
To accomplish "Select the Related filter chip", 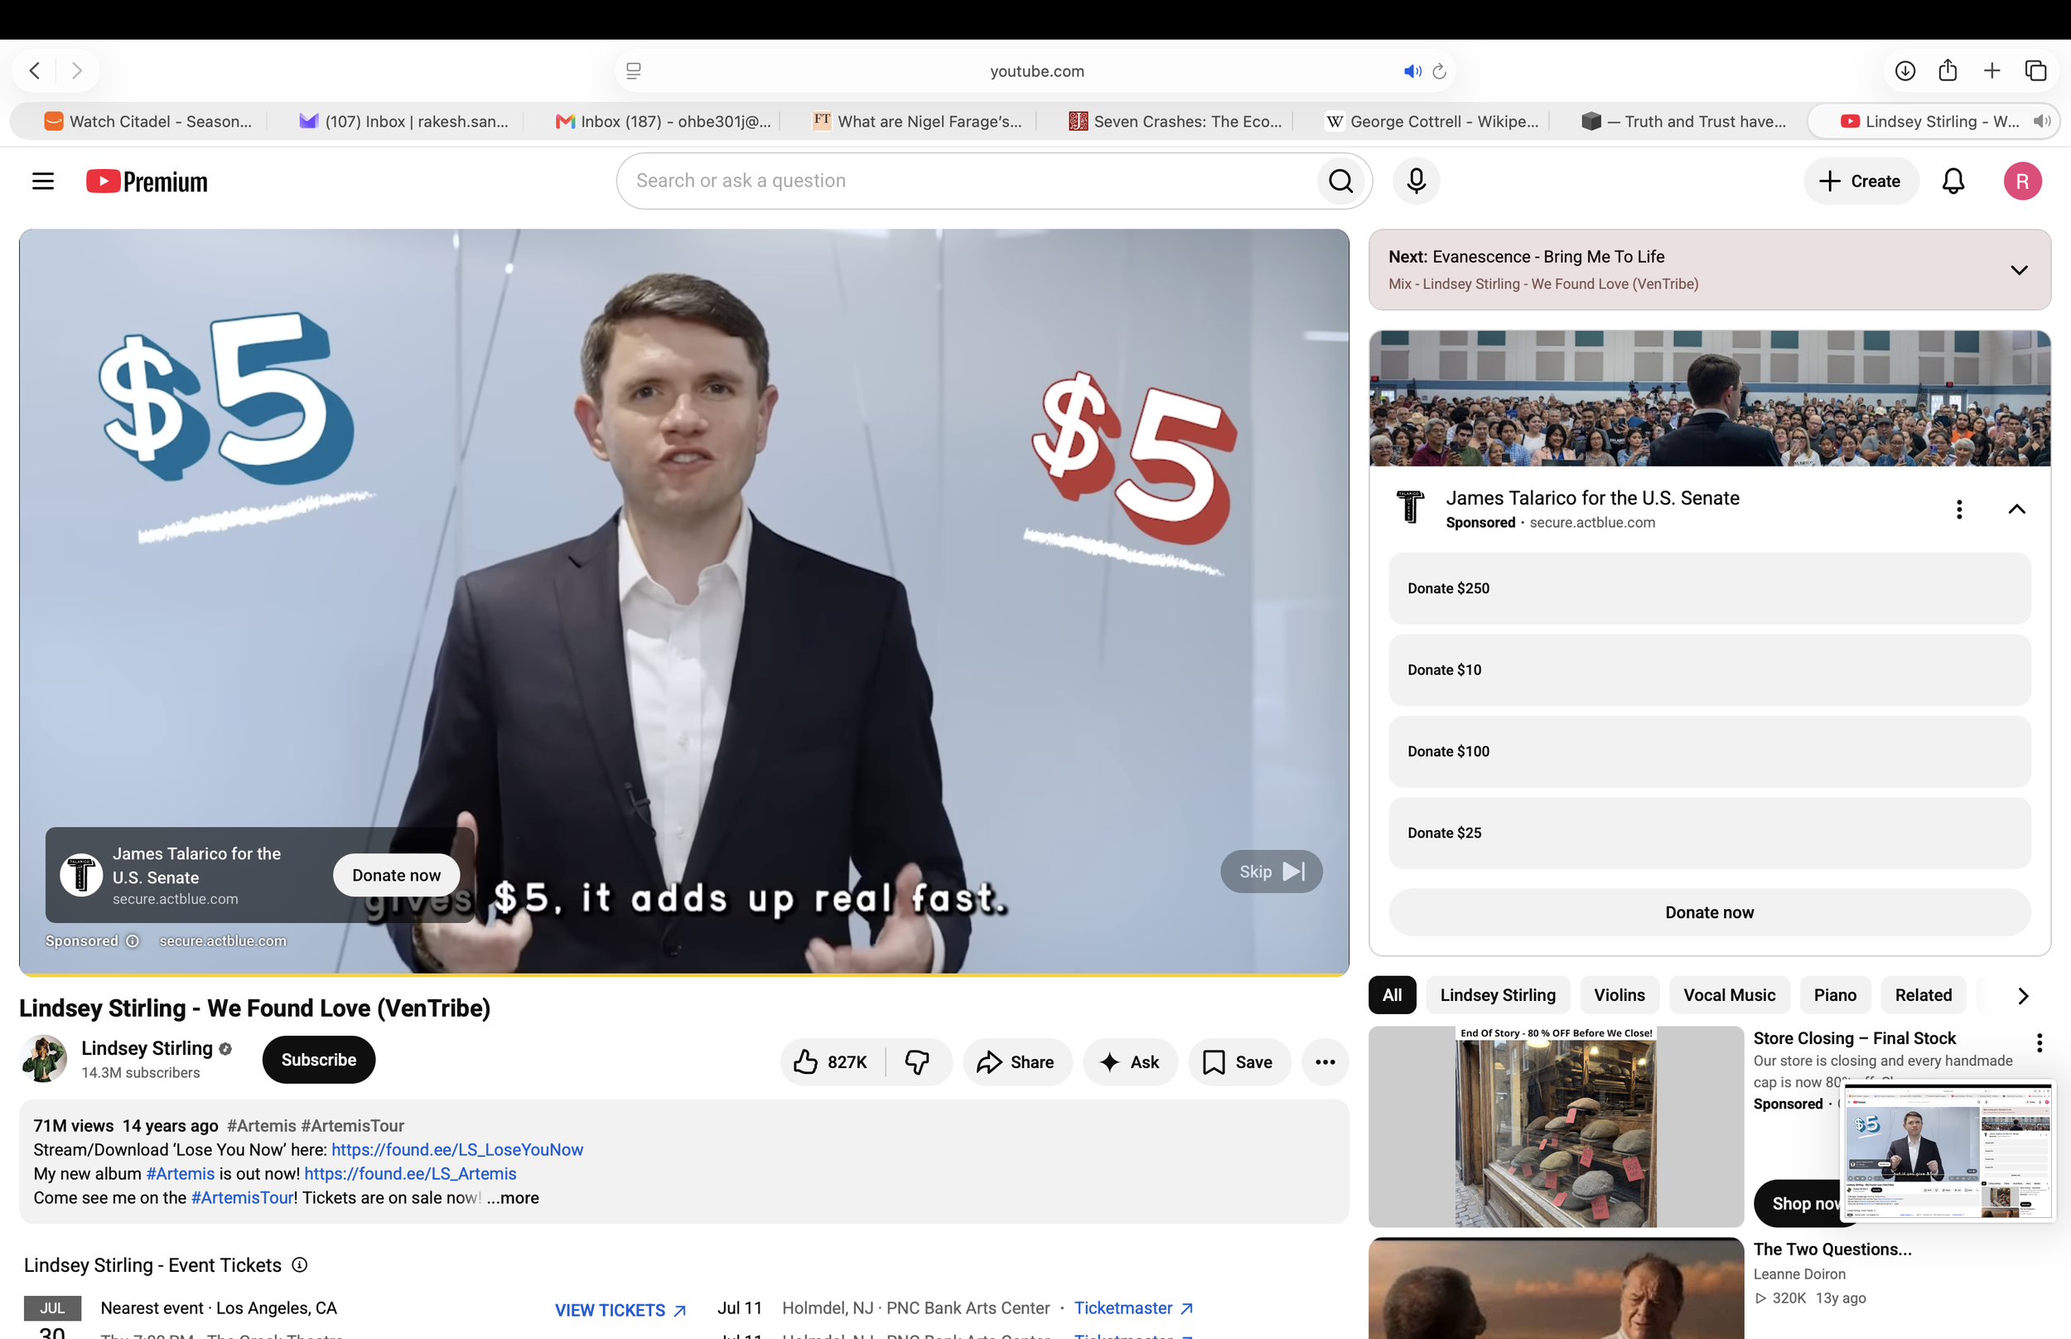I will (x=1924, y=996).
